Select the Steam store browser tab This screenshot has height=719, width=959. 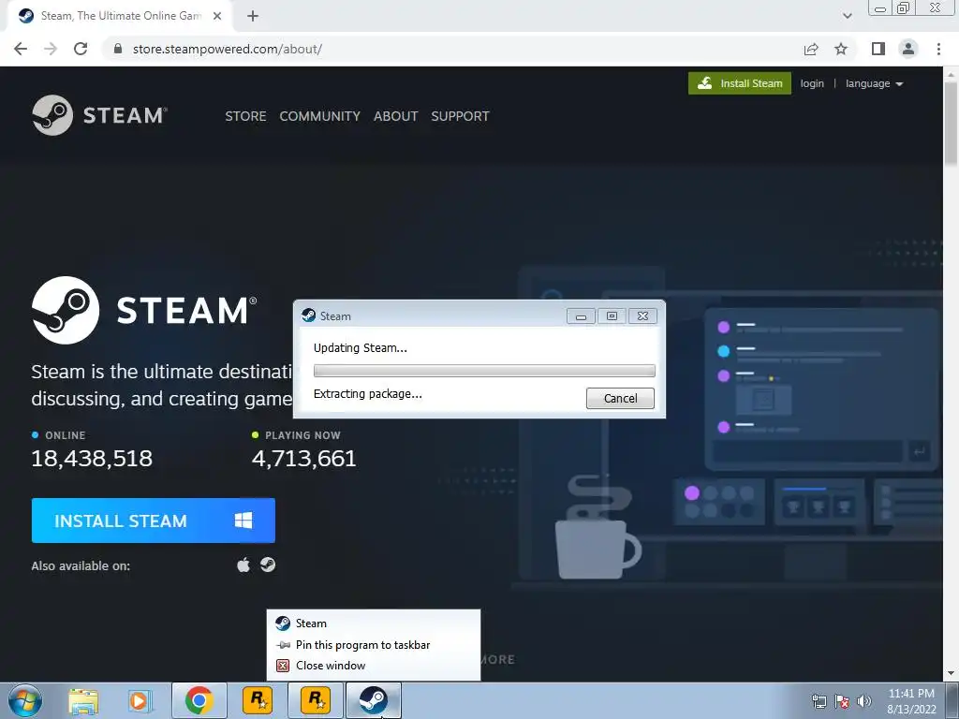(119, 16)
